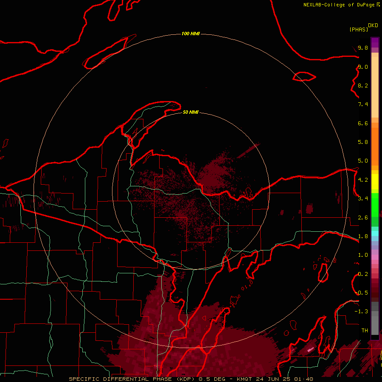Click the 0.2 value on the scale
Screen dimensions: 382x382
click(x=363, y=274)
